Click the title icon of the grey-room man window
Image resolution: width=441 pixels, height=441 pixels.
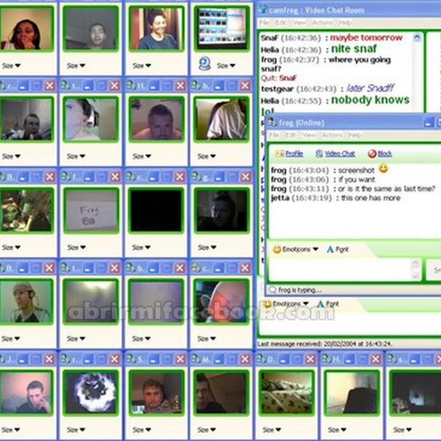point(3,85)
